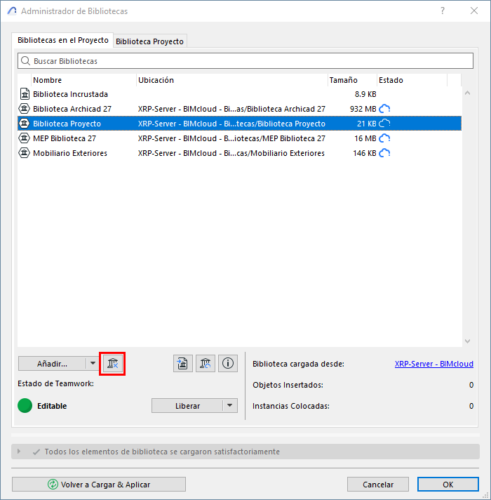Image resolution: width=491 pixels, height=500 pixels.
Task: Open the Liberar dropdown arrow
Action: coord(229,406)
